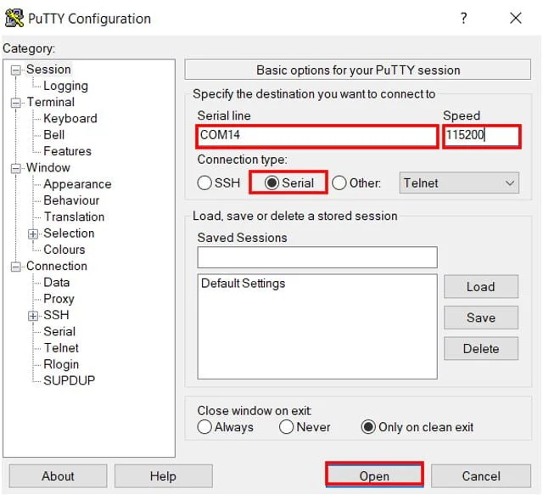Open the Colours category

pos(64,250)
